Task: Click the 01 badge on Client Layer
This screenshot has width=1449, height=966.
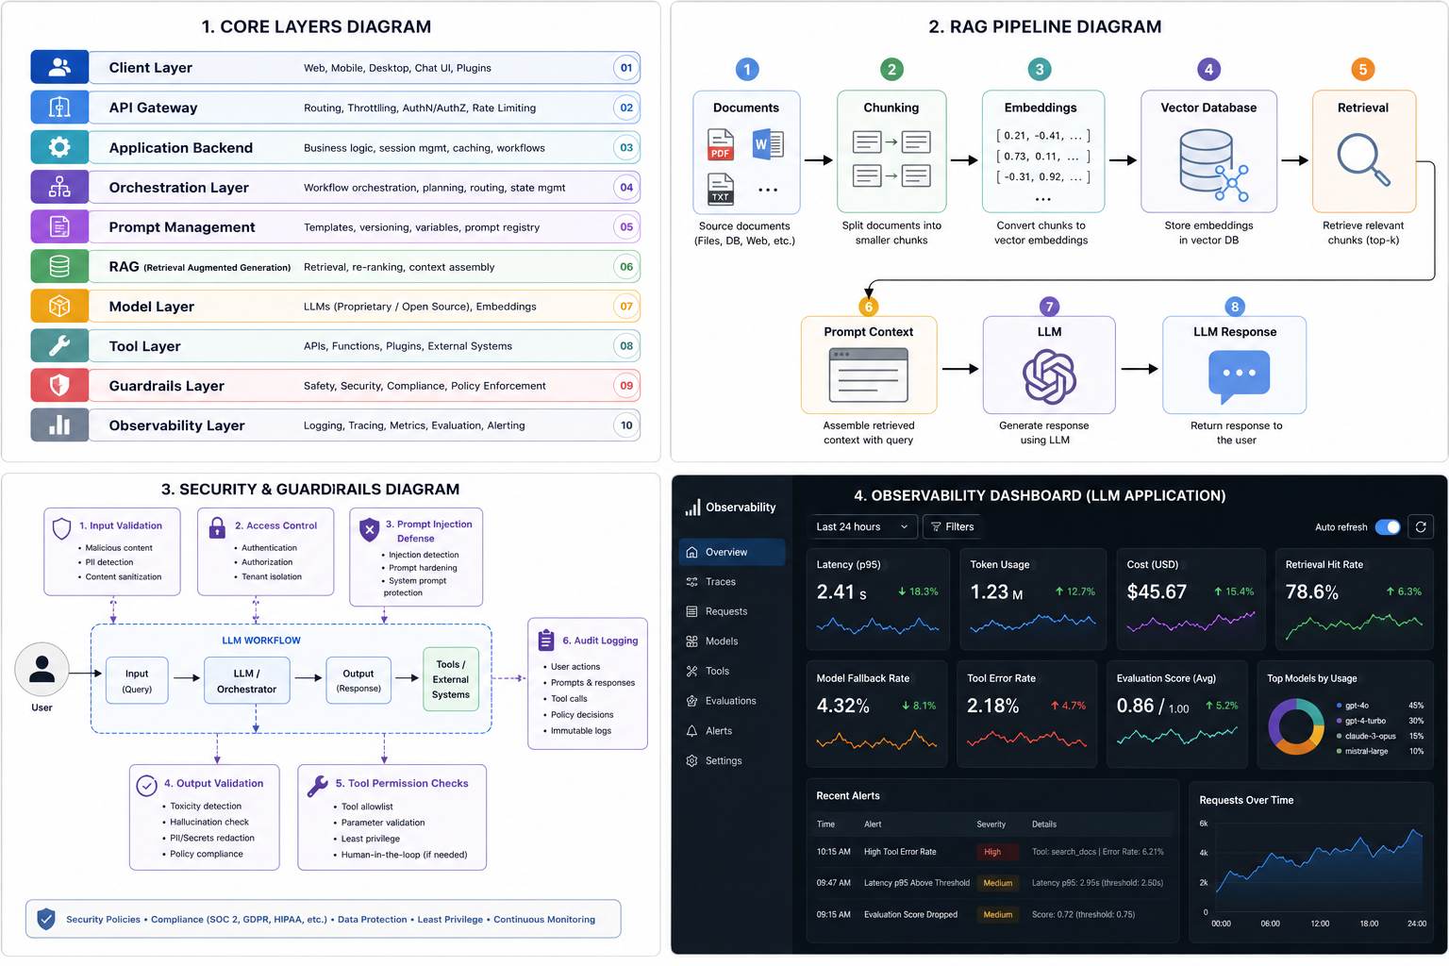Action: point(626,67)
